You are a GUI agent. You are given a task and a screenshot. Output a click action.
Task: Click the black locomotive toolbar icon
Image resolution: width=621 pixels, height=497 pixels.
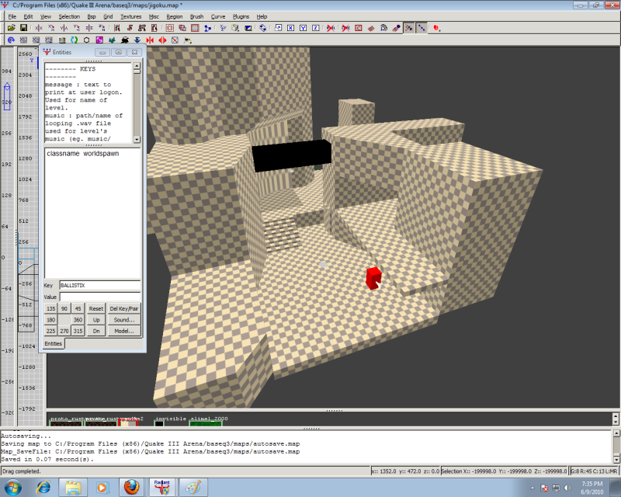coord(125,40)
